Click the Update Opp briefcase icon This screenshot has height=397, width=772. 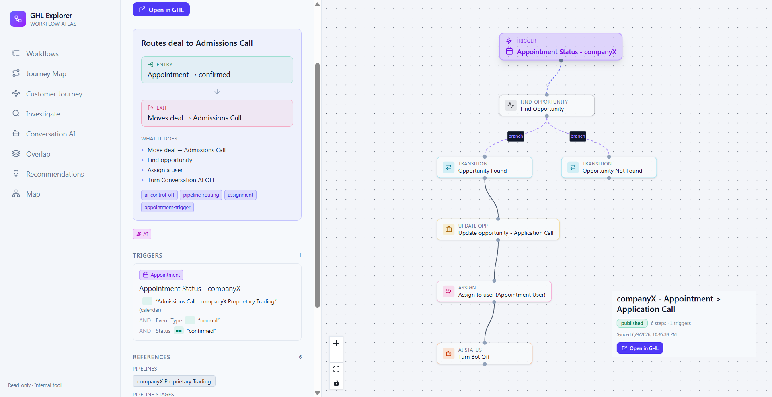449,229
